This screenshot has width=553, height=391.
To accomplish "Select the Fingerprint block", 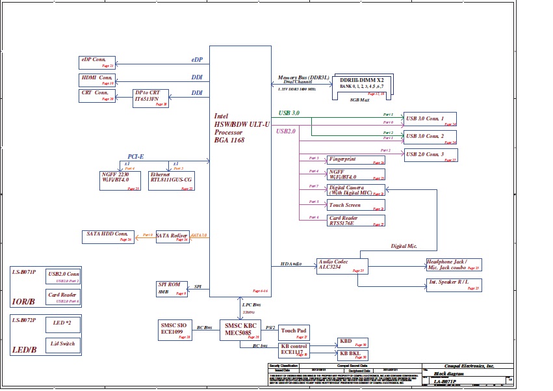I will (x=355, y=159).
